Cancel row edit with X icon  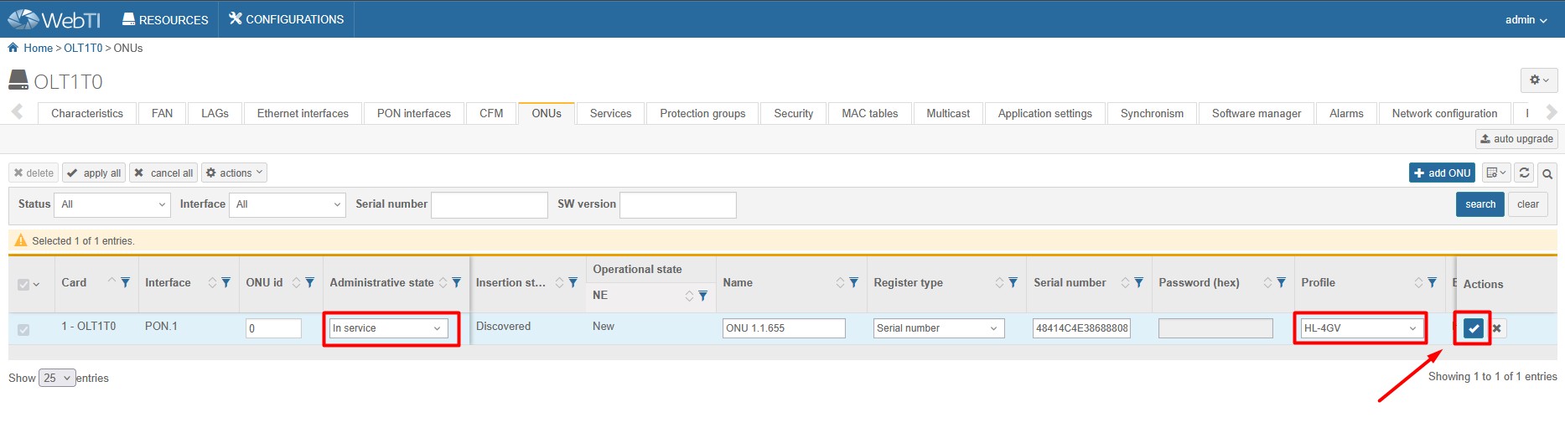pyautogui.click(x=1496, y=328)
